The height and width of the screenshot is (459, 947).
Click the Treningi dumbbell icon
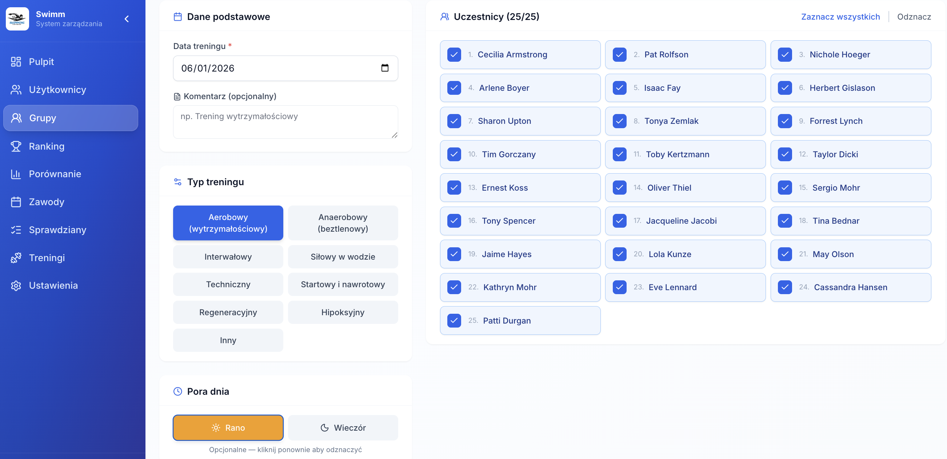coord(16,258)
